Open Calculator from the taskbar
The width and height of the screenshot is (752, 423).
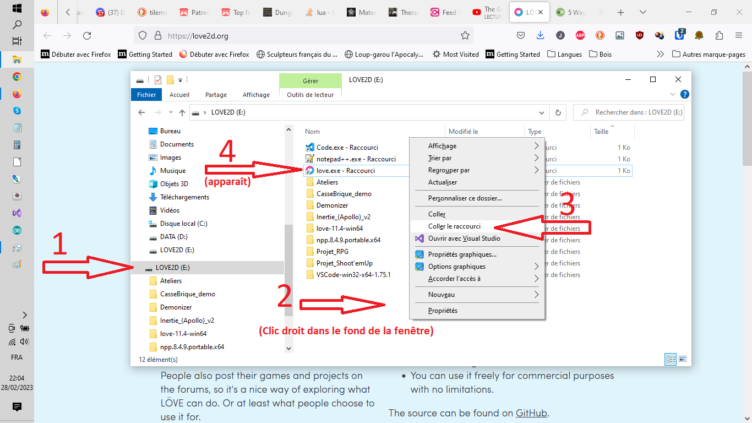point(17,145)
